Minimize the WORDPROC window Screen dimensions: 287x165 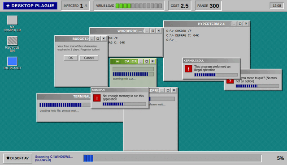tap(147, 31)
